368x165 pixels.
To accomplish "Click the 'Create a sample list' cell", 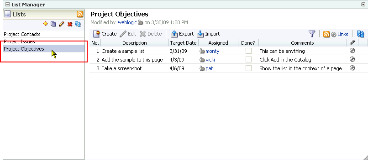I will click(x=123, y=51).
